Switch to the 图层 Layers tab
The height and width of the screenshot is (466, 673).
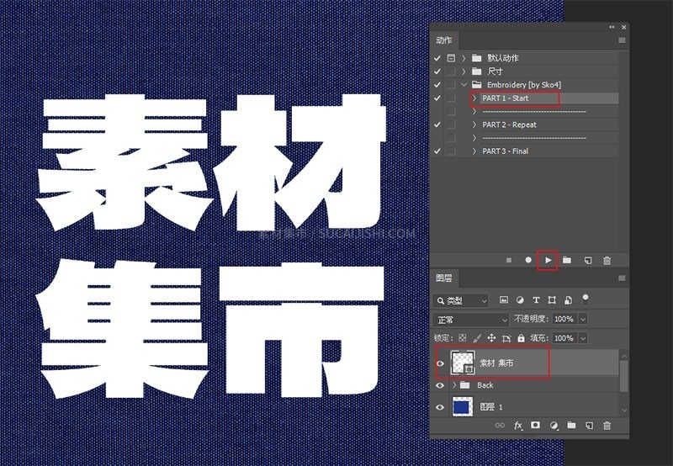pyautogui.click(x=444, y=278)
